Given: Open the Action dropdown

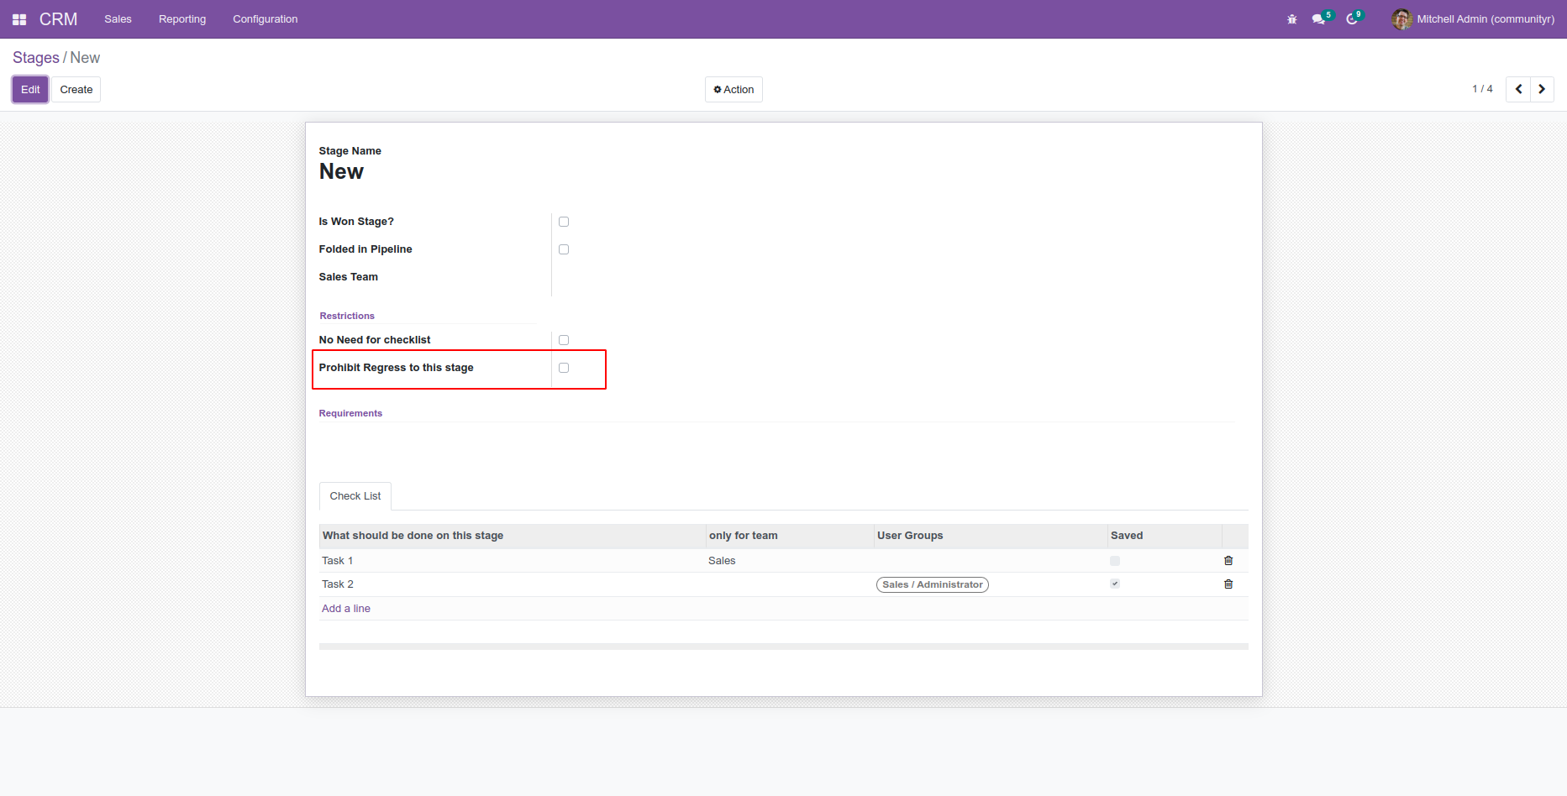Looking at the screenshot, I should (x=734, y=90).
